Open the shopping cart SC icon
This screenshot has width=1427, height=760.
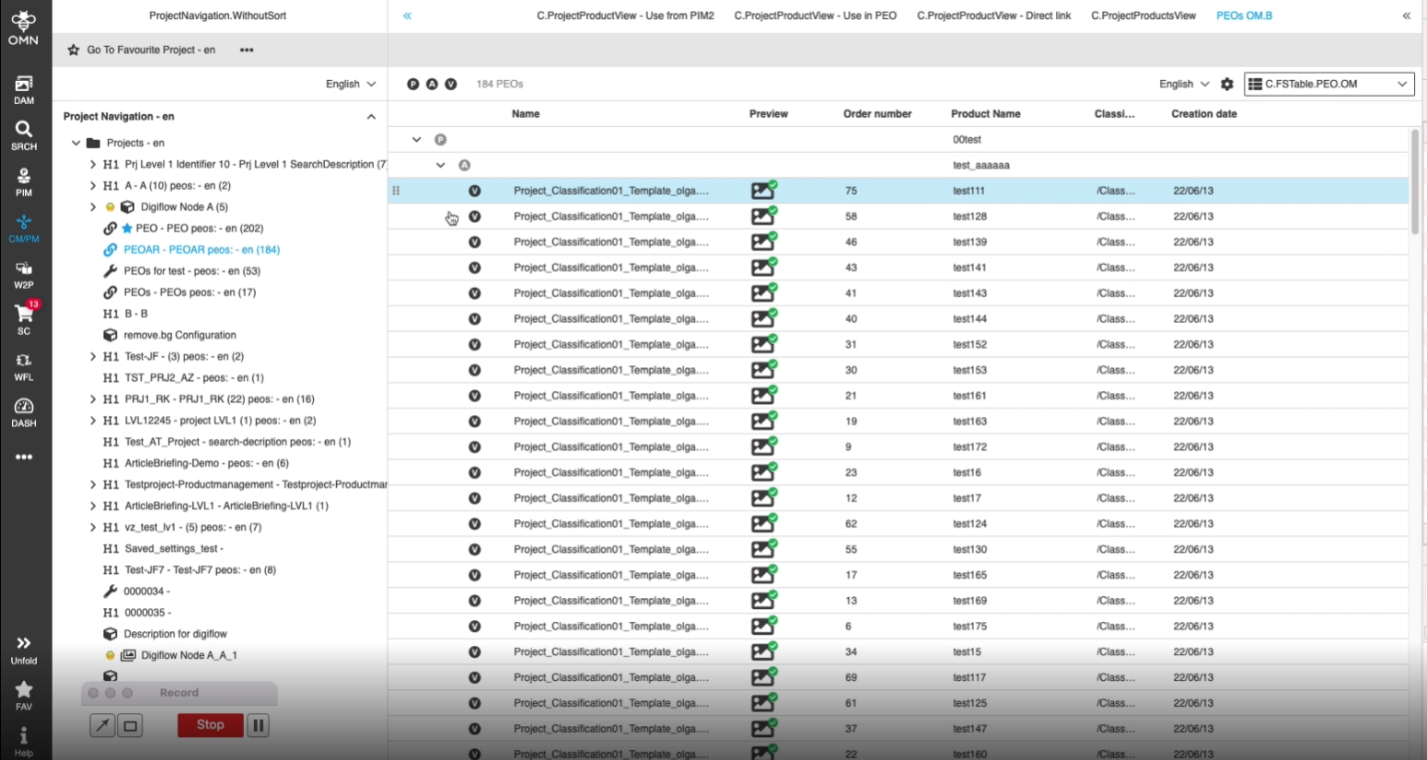(24, 319)
